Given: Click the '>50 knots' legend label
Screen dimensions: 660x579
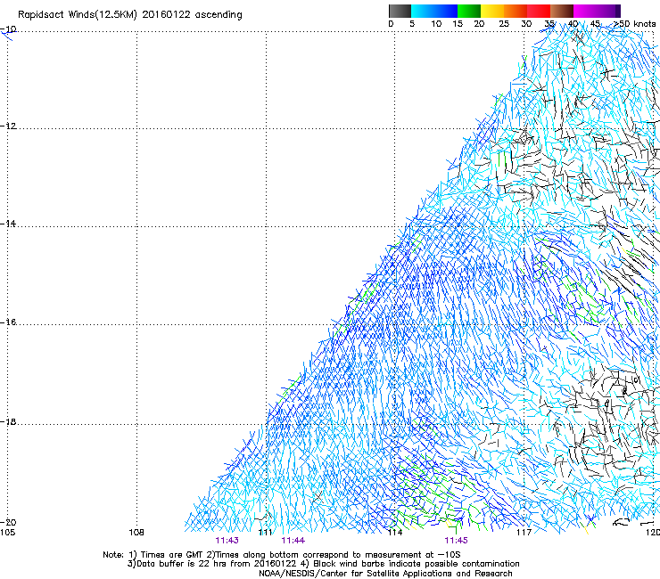Looking at the screenshot, I should [x=635, y=24].
